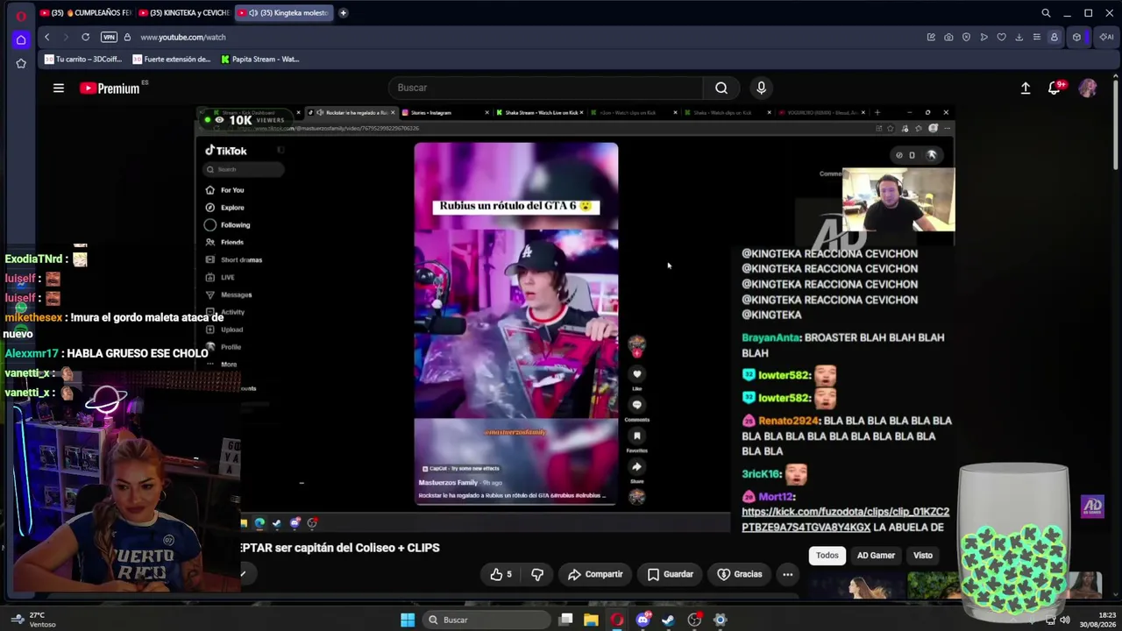
Task: Open the Windows Start menu
Action: (x=408, y=620)
